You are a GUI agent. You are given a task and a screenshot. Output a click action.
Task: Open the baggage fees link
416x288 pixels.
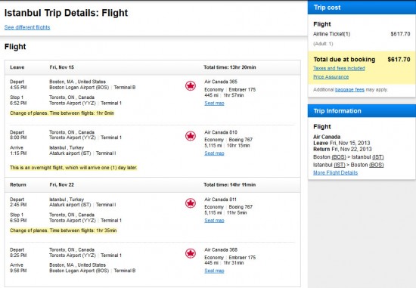click(349, 90)
